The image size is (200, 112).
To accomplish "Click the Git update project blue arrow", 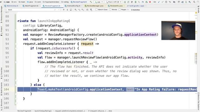I will click(159, 2).
